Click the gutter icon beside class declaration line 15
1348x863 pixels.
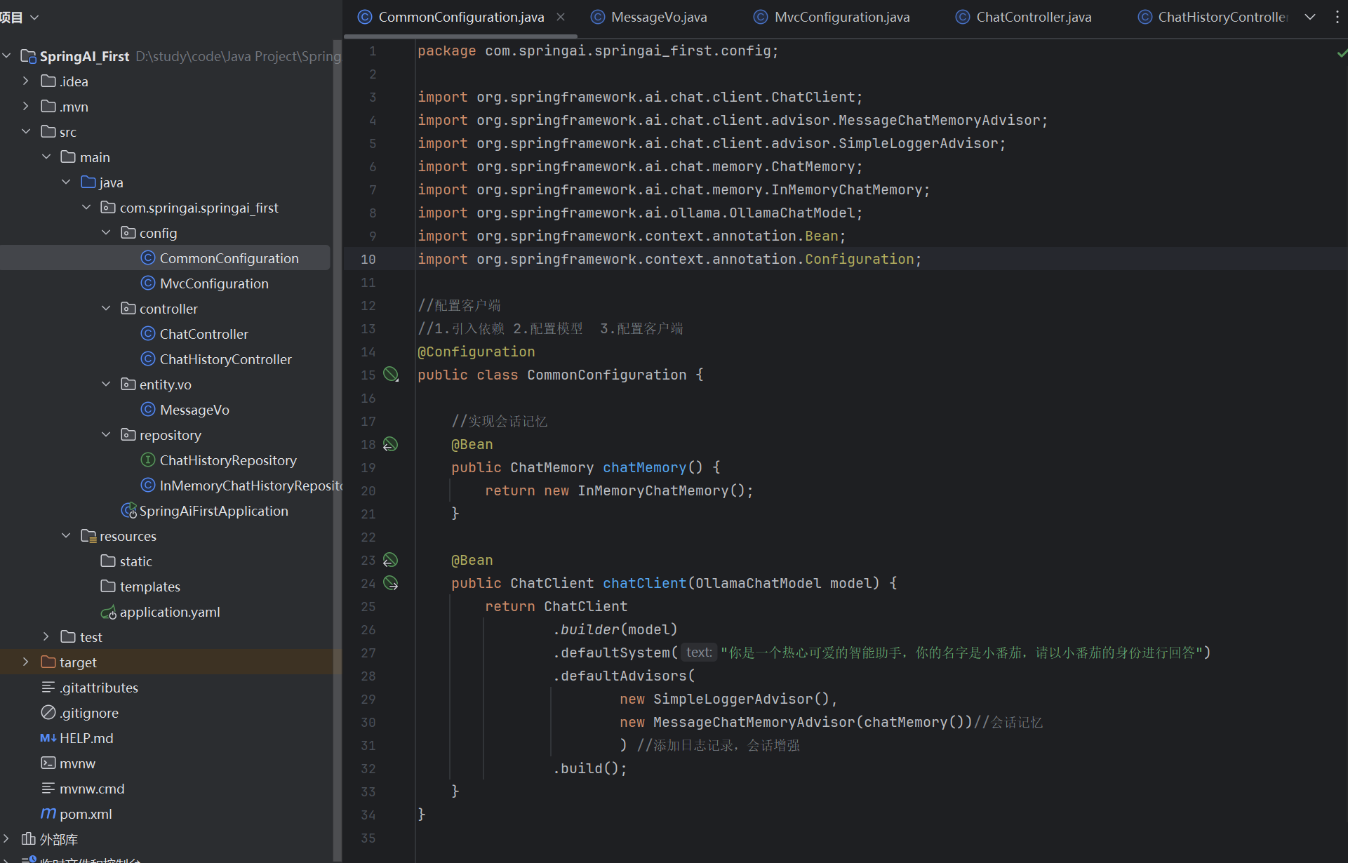pos(391,375)
